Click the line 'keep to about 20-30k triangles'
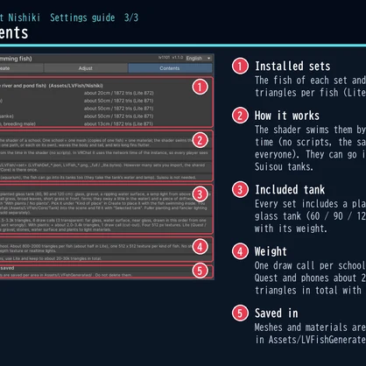This screenshot has width=366, height=366. (51, 258)
